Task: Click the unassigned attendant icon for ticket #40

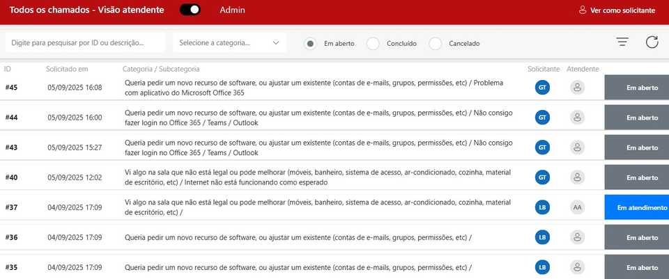Action: coord(577,177)
